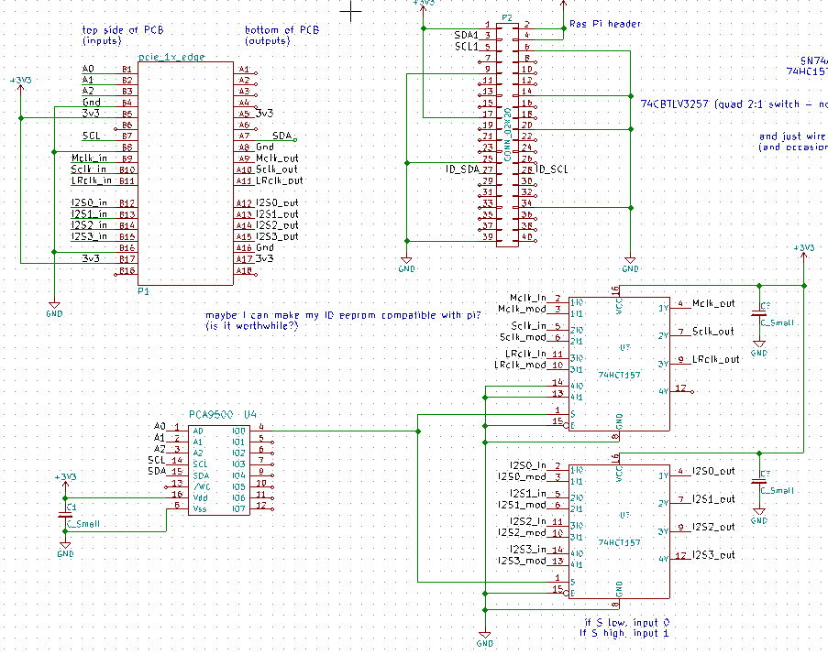This screenshot has width=828, height=655.
Task: Click I2S3_out label on lower mux output
Action: pos(713,555)
